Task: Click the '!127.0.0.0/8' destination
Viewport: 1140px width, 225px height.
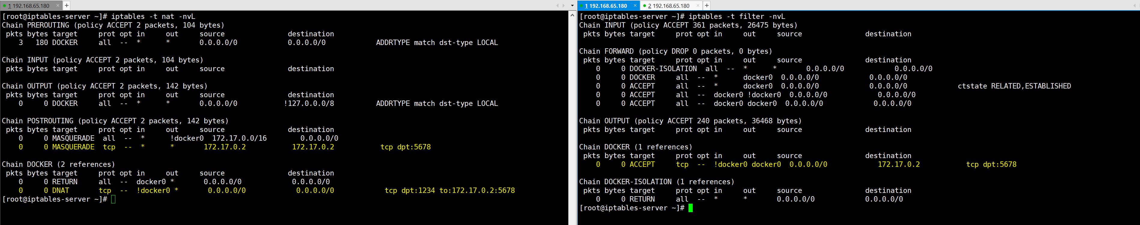Action: tap(309, 103)
